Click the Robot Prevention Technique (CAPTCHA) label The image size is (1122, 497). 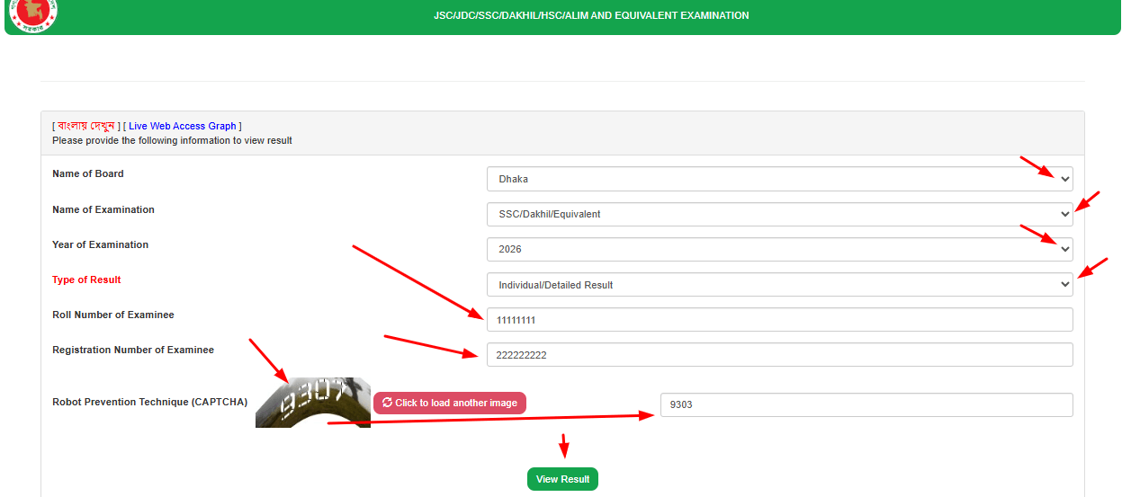[149, 402]
